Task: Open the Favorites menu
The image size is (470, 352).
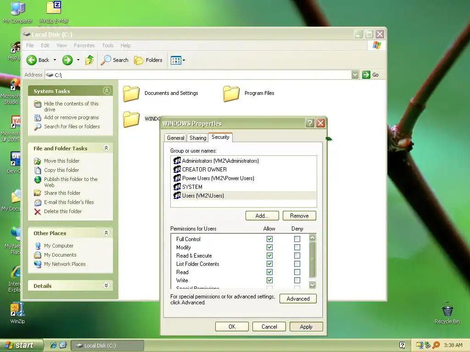Action: coord(84,45)
